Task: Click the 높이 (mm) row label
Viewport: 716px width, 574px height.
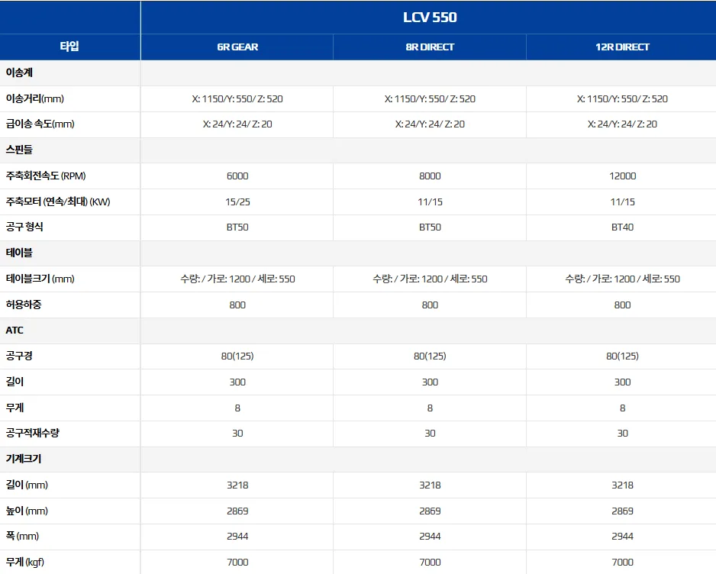Action: [x=27, y=511]
